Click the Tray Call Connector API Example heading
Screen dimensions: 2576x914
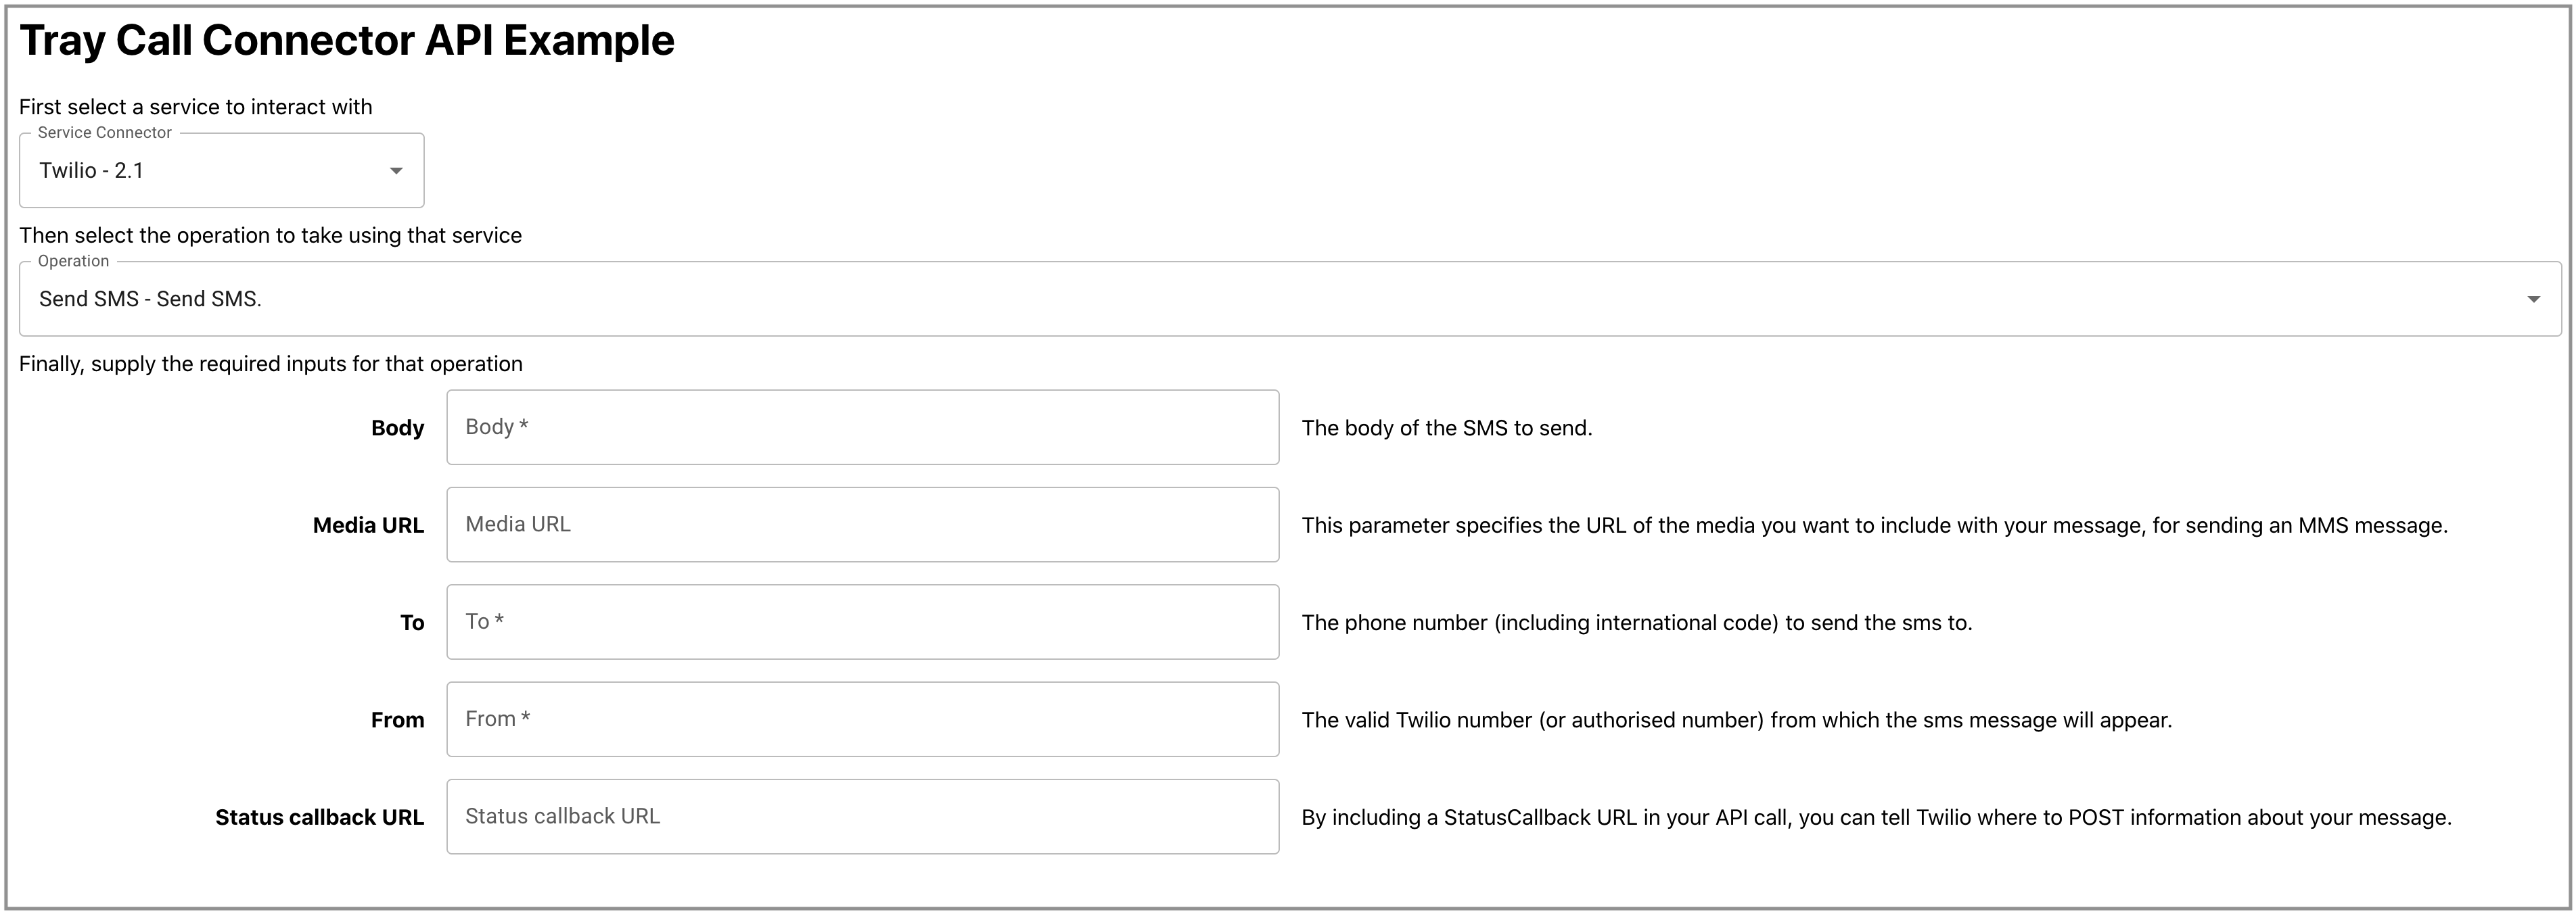coord(347,41)
